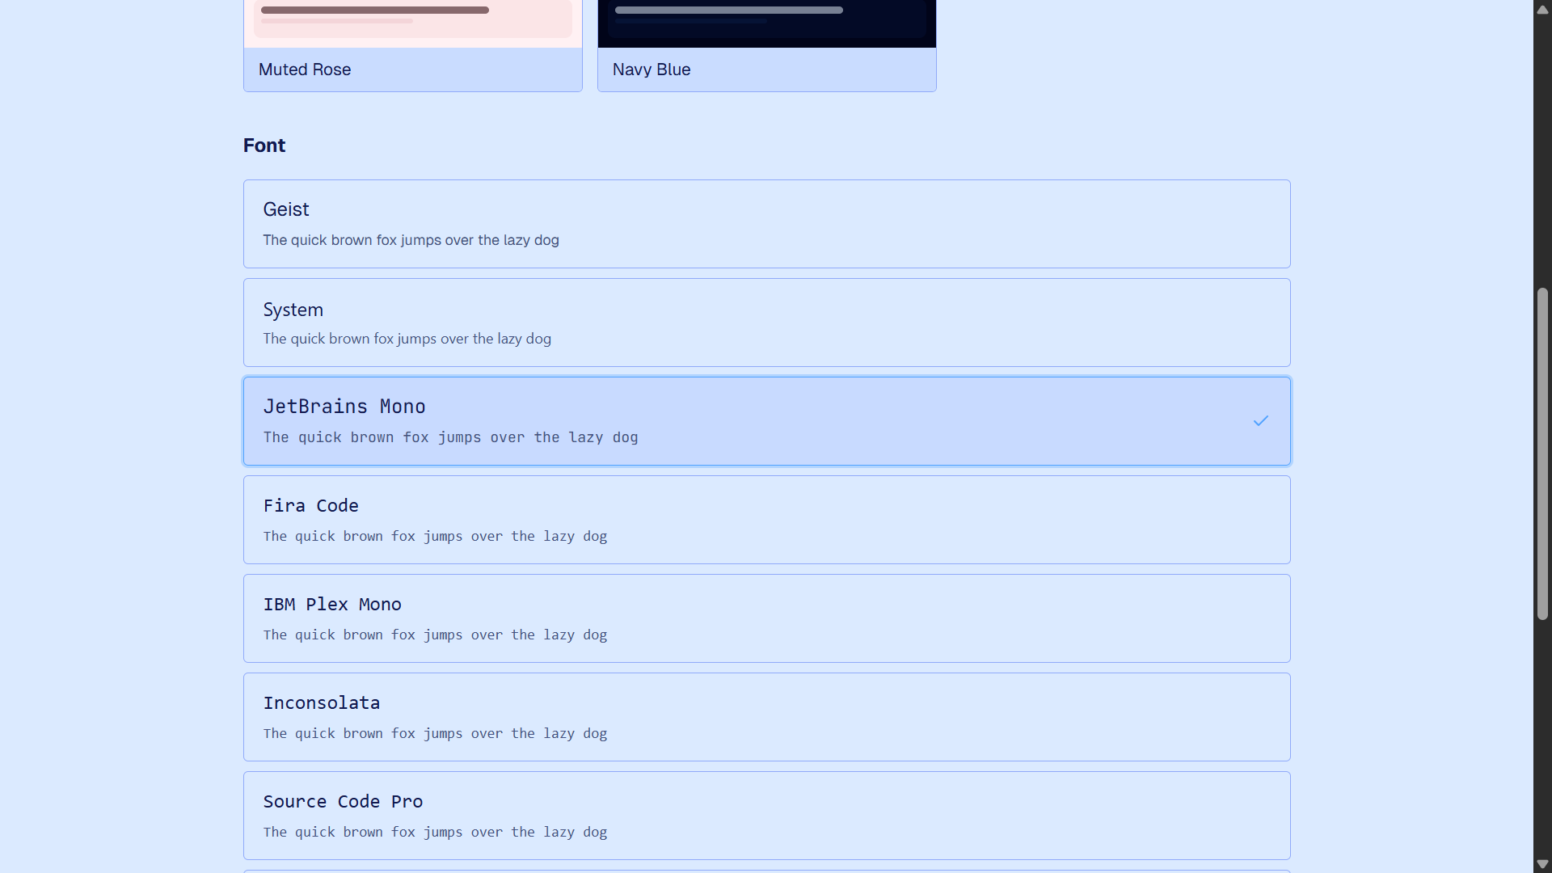Click the Muted Rose preview thumbnail
Screen dimensions: 1552x873
(x=412, y=20)
